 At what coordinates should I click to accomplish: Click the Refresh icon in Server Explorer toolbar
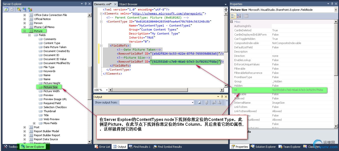point(6,10)
